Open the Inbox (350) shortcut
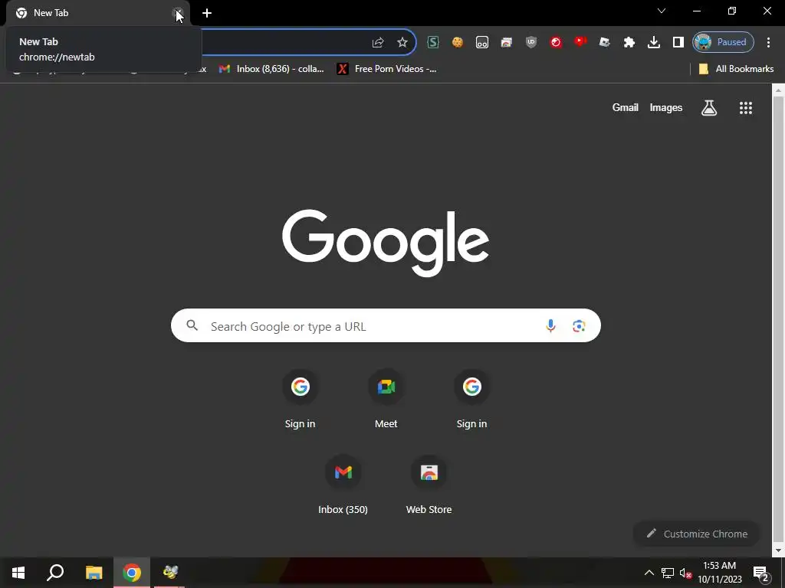 (343, 485)
